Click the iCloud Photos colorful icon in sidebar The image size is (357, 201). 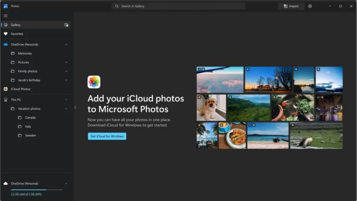click(6, 89)
